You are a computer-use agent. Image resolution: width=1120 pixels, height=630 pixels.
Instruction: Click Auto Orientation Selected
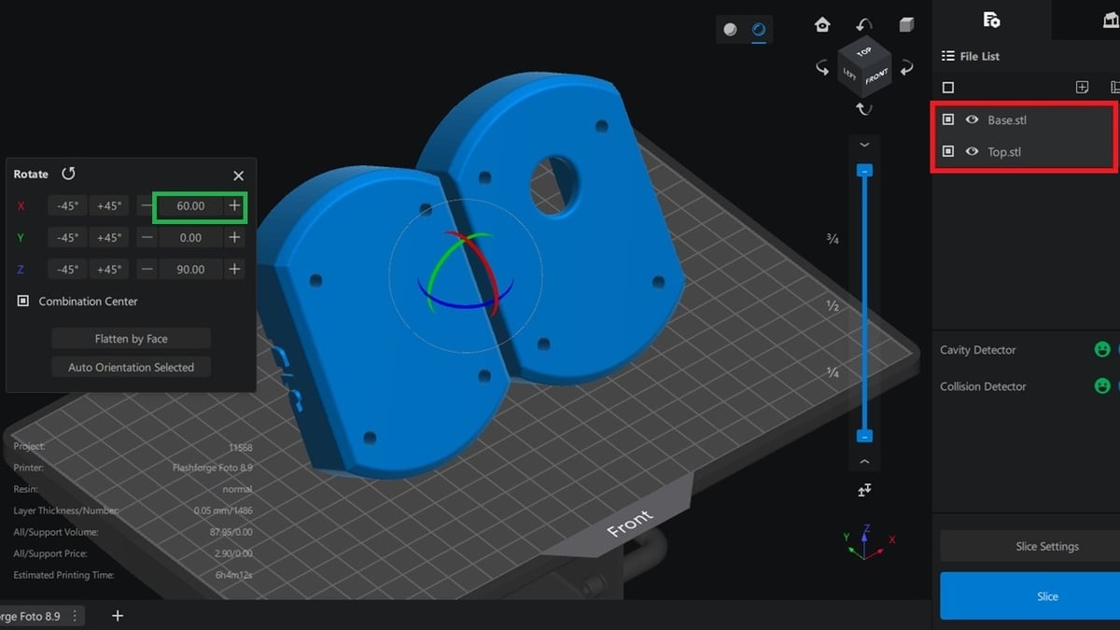pos(131,367)
